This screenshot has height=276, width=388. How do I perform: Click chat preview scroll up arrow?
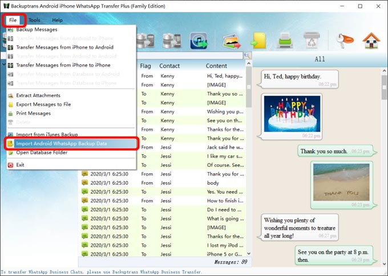coord(384,71)
